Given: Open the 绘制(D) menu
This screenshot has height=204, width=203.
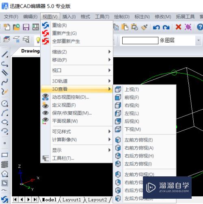Looking at the screenshot, I should [122, 17].
